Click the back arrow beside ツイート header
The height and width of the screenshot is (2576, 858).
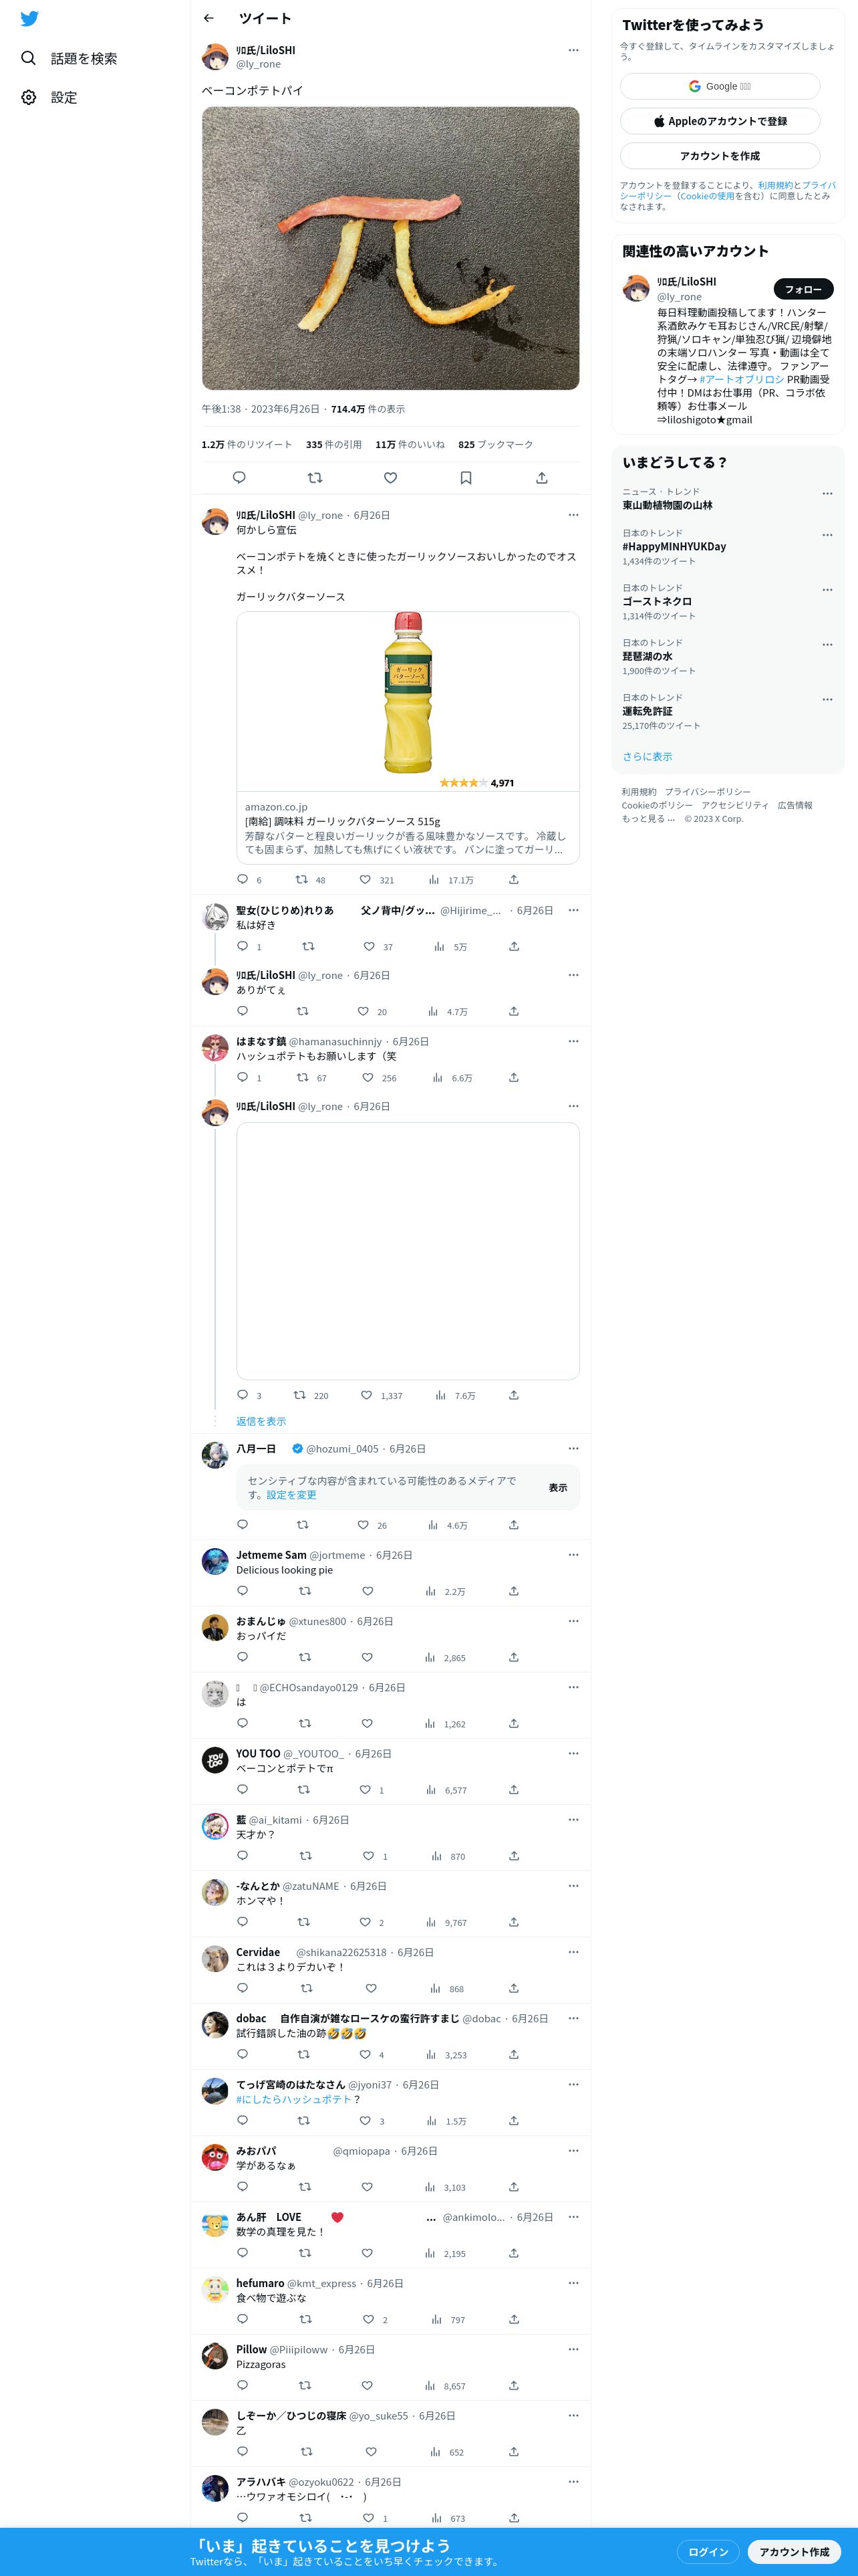tap(208, 18)
